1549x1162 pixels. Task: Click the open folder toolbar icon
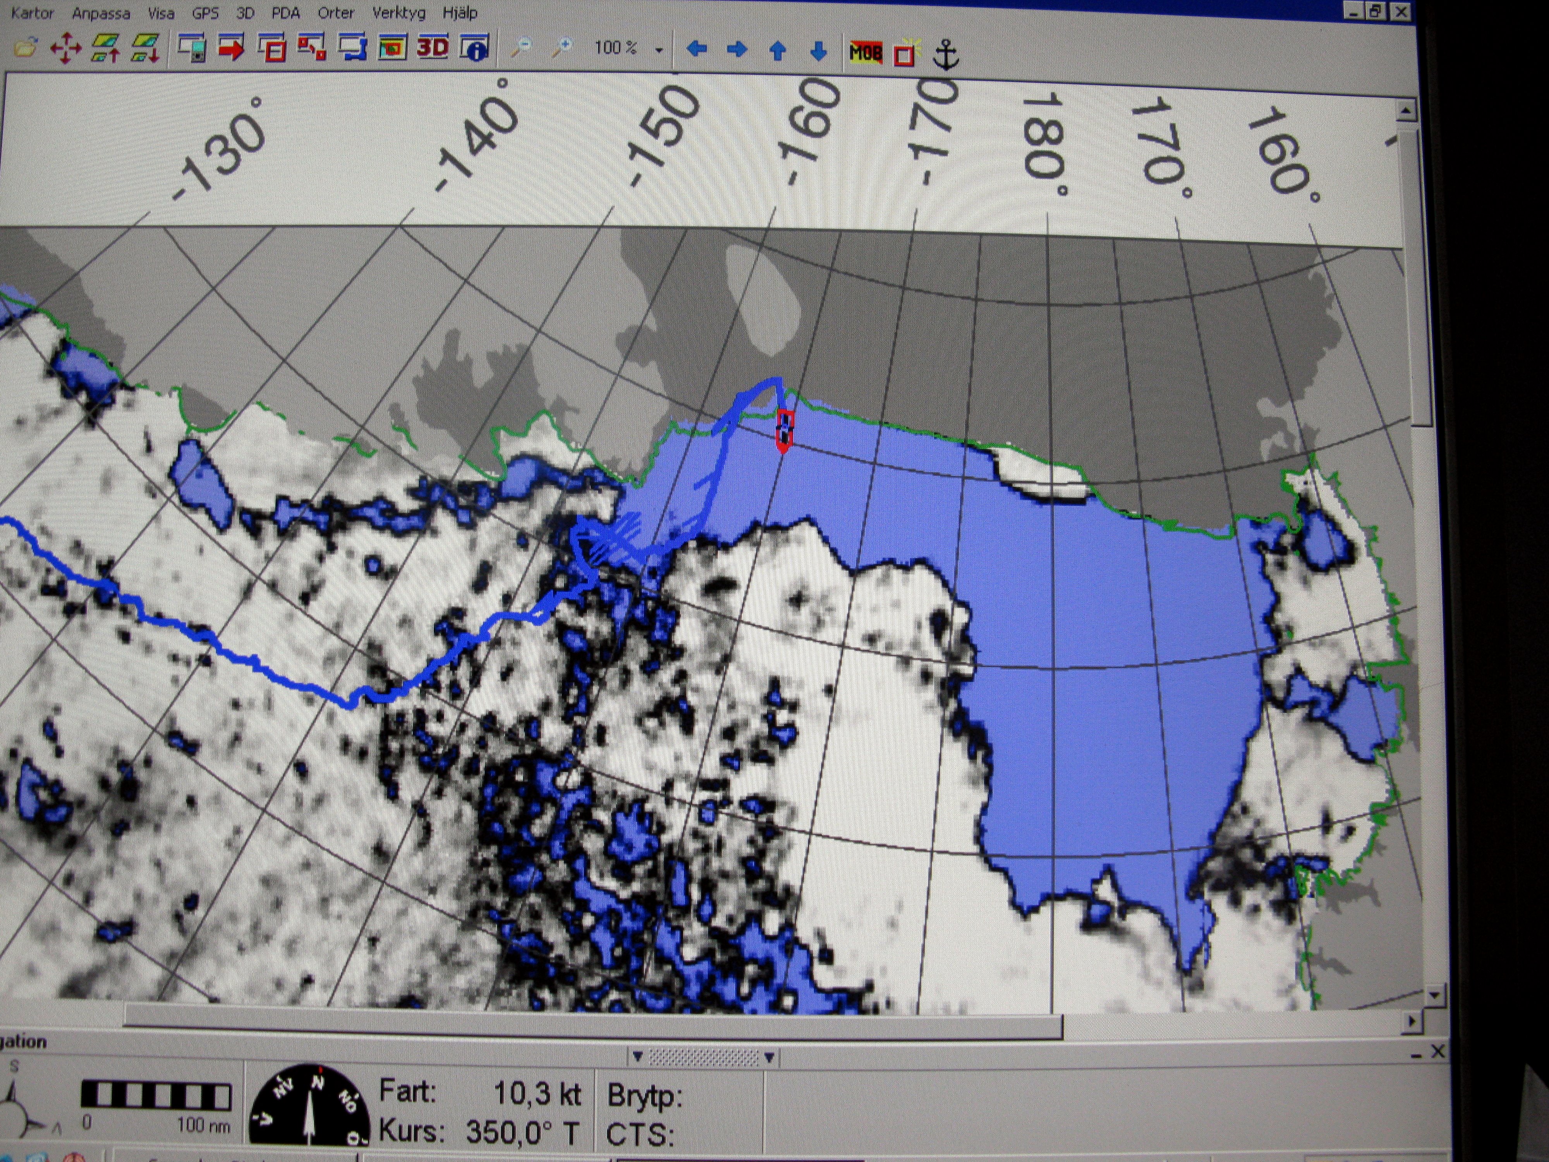point(25,48)
